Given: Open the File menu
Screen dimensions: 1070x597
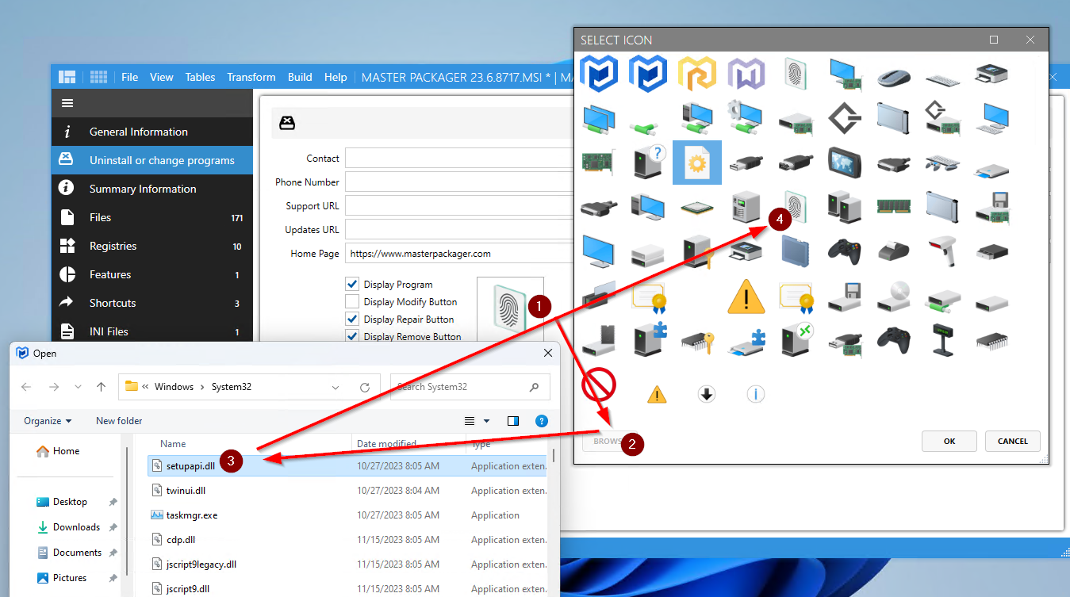Looking at the screenshot, I should 129,77.
